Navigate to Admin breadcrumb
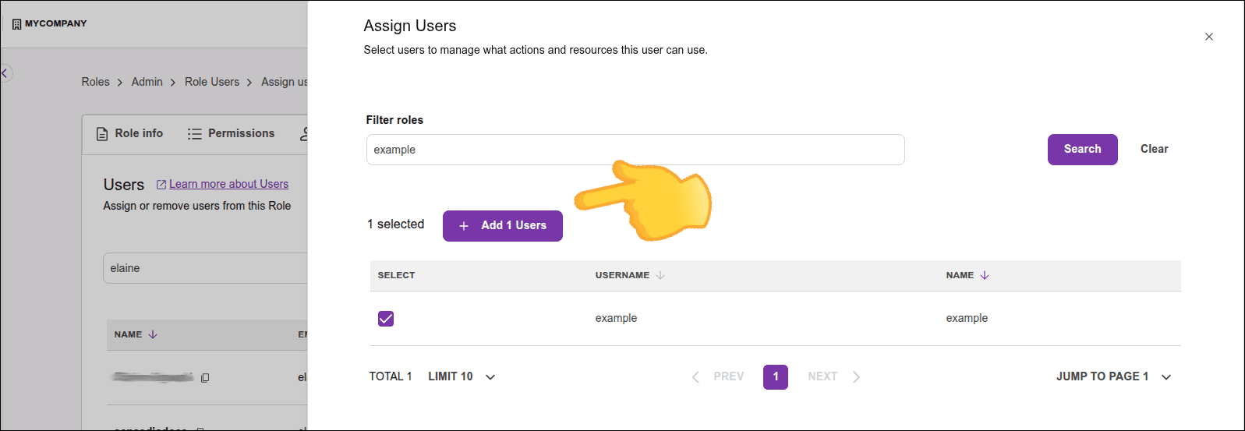The height and width of the screenshot is (431, 1245). coord(147,82)
